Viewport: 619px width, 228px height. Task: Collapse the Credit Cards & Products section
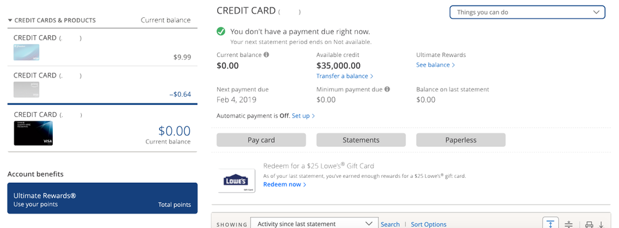click(x=51, y=20)
